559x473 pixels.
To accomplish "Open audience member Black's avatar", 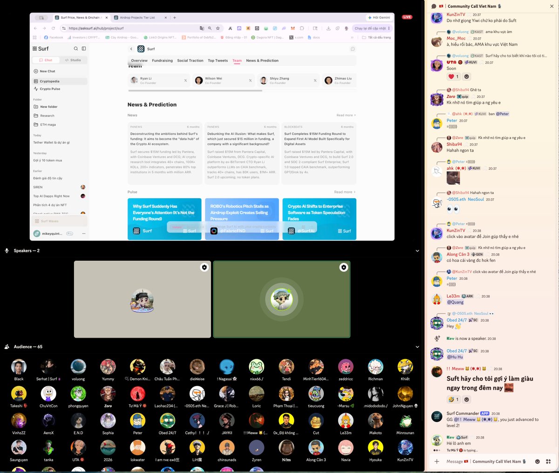I will point(19,367).
